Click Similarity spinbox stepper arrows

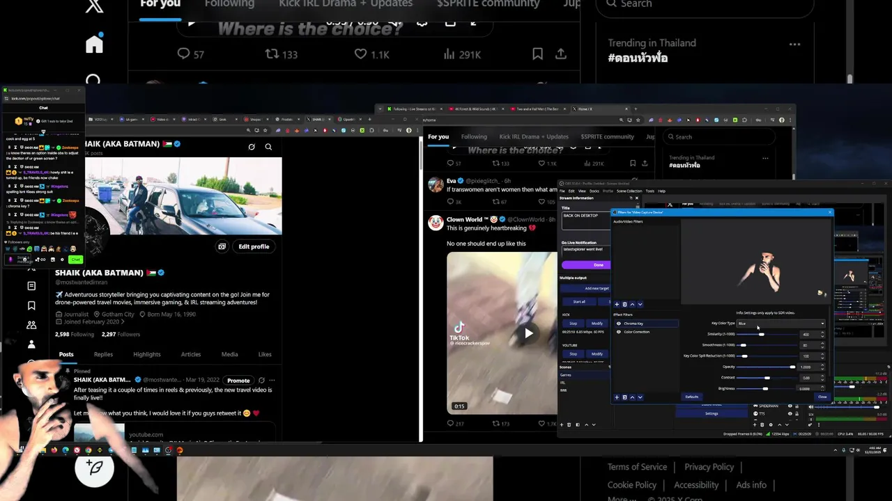(x=822, y=334)
